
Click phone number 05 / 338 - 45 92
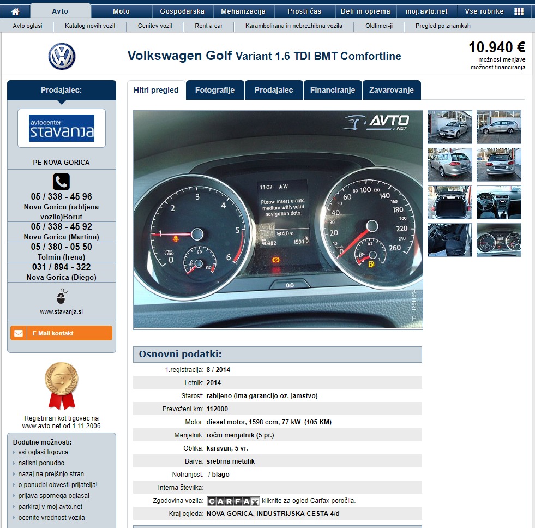[62, 226]
